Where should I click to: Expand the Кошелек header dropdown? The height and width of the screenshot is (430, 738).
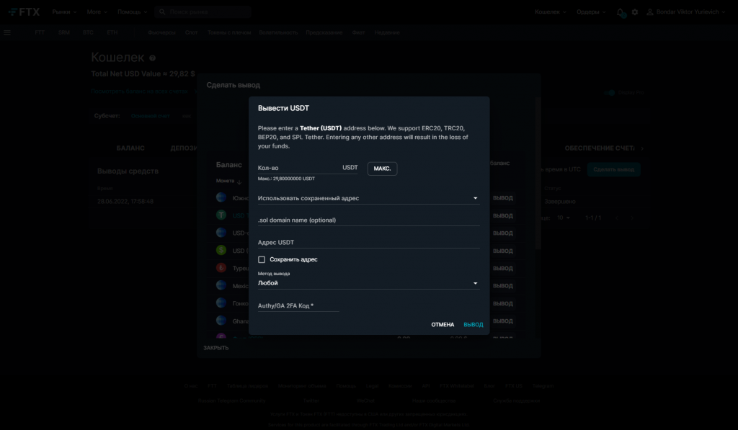(x=550, y=12)
